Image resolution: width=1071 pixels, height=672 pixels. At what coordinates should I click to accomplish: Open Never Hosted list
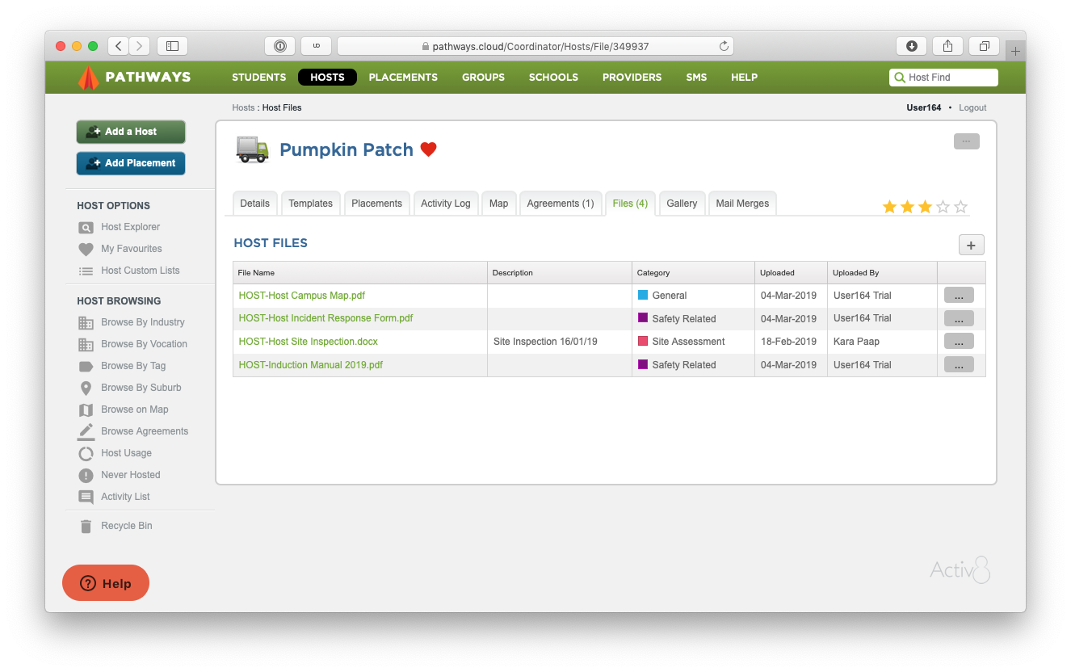coord(130,475)
